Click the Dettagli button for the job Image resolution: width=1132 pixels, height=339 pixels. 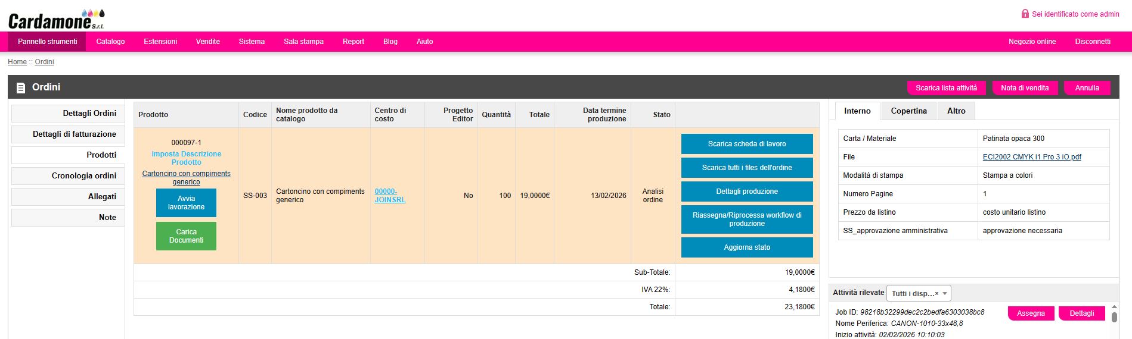click(1081, 313)
